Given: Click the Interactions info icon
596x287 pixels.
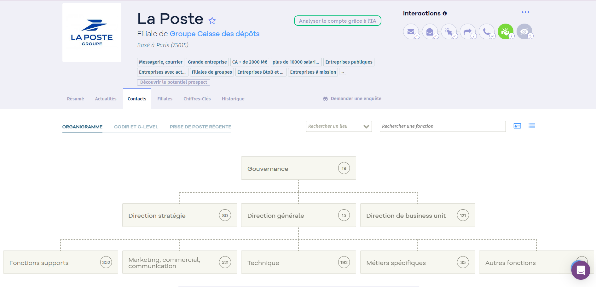Looking at the screenshot, I should 445,14.
